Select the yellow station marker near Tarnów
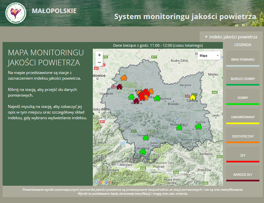Screen dimensions: 264x203 (x=193, y=98)
